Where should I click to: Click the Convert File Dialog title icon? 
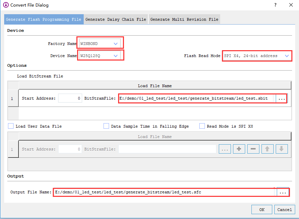(6, 5)
